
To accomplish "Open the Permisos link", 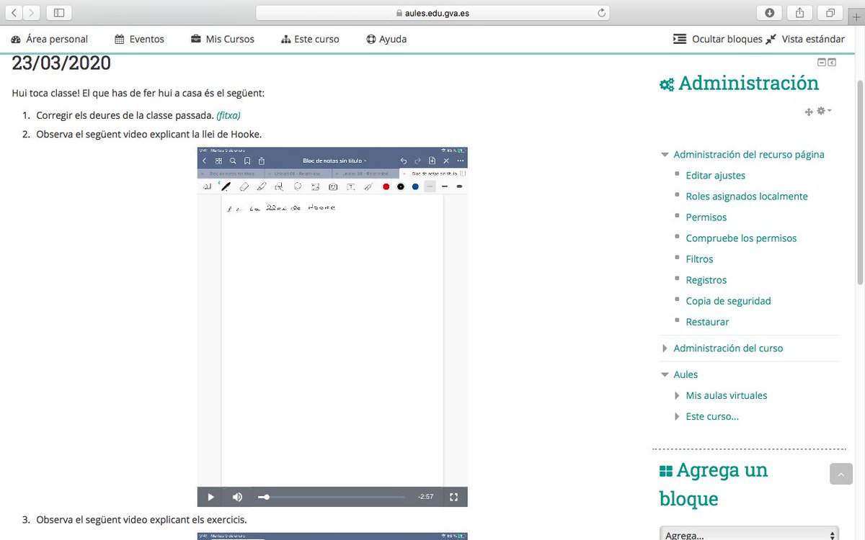I will 706,217.
